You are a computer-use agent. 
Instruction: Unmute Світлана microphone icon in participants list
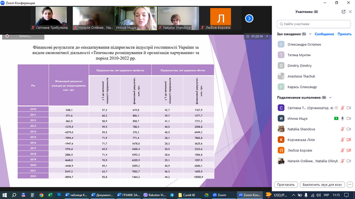click(342, 108)
